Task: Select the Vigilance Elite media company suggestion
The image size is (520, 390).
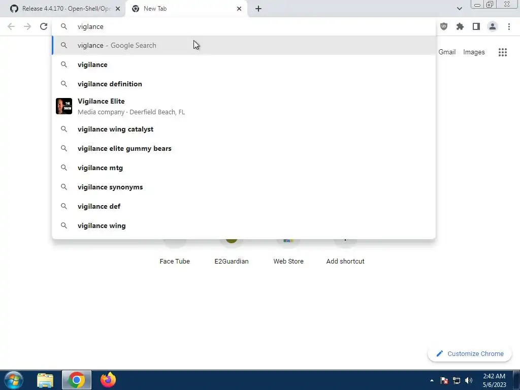Action: point(244,107)
